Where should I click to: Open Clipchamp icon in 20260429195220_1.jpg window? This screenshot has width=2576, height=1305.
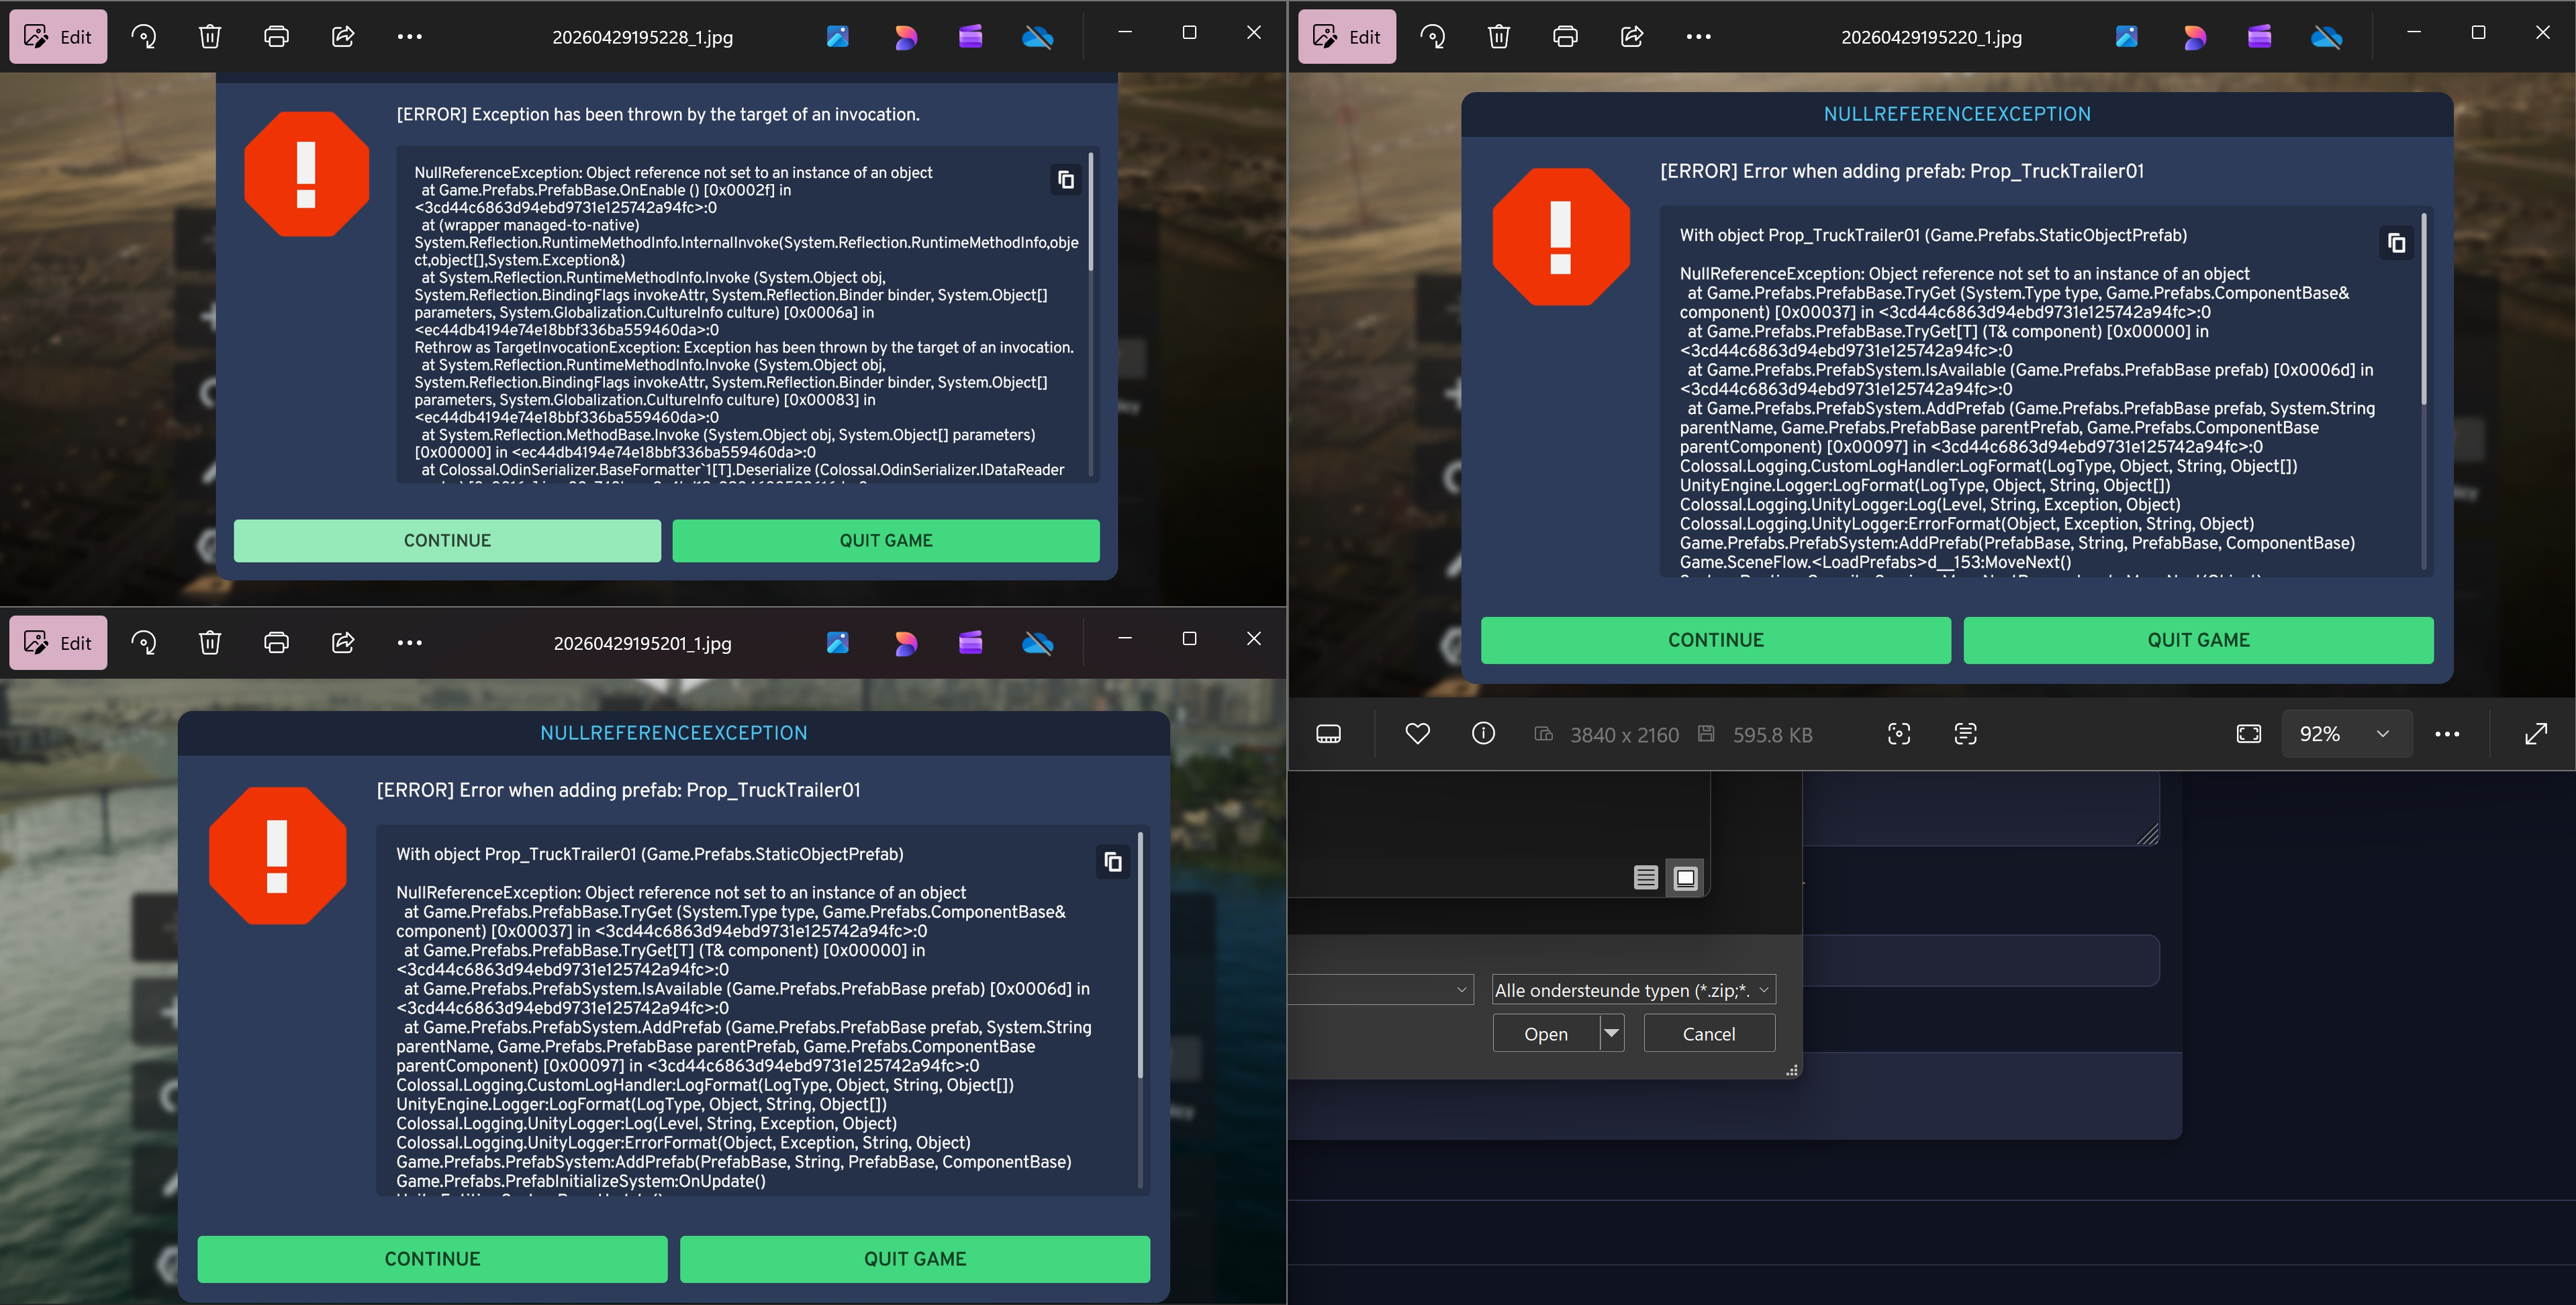click(x=2259, y=37)
